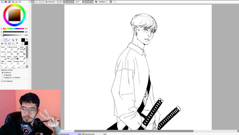The image size is (239, 135).
Task: Select the Zoom magnifier tool
Action: [x=6, y=44]
